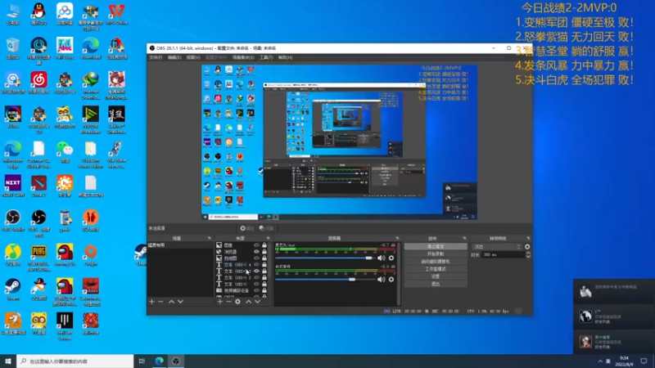
Task: Increase transition duration with up arrow
Action: pos(528,253)
